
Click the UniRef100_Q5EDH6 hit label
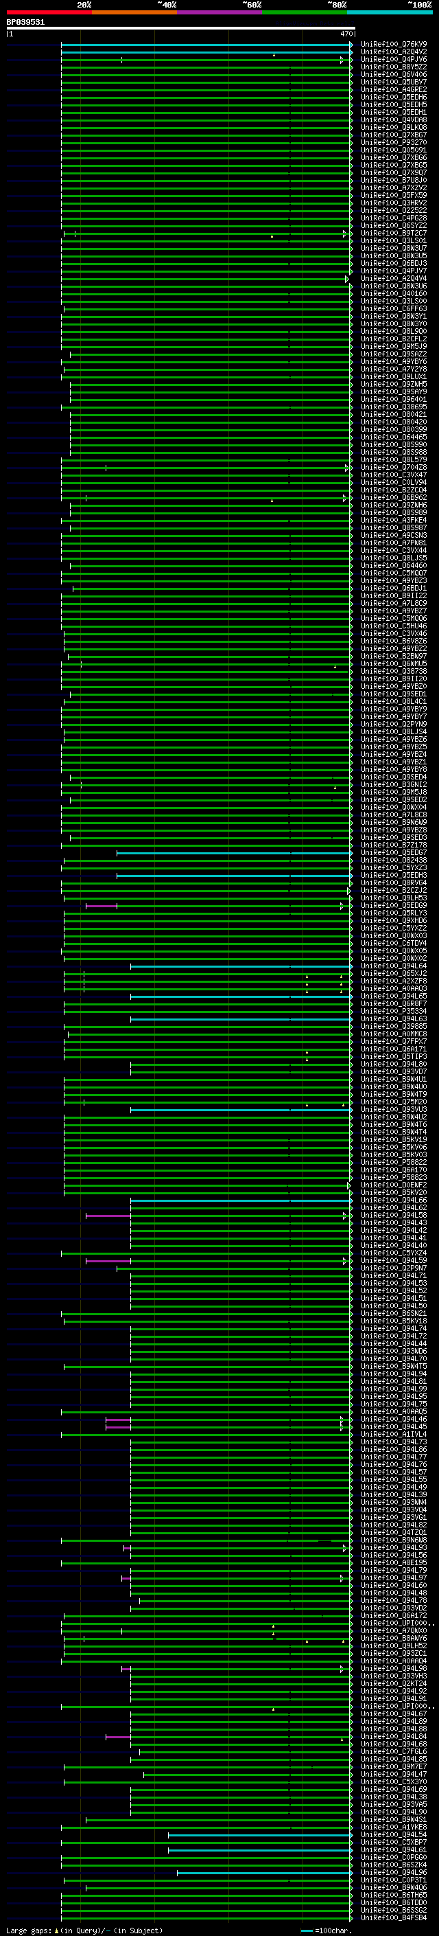click(394, 97)
